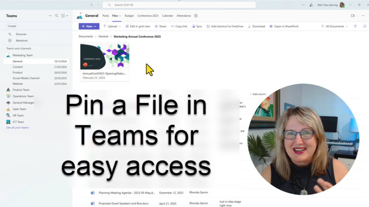Click the Search input field
The image size is (369, 207).
[x=179, y=5]
